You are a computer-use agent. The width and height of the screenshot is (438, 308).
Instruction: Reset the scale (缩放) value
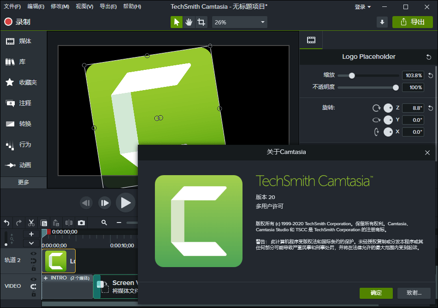coord(431,75)
